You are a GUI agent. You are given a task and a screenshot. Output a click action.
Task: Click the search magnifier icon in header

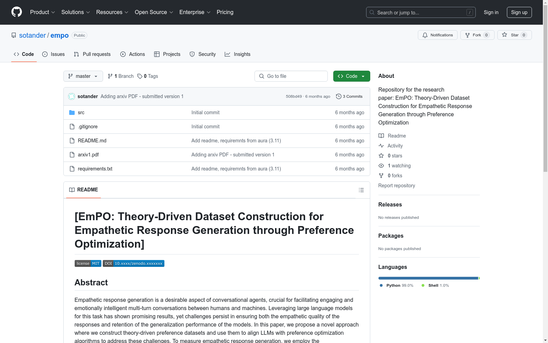372,12
